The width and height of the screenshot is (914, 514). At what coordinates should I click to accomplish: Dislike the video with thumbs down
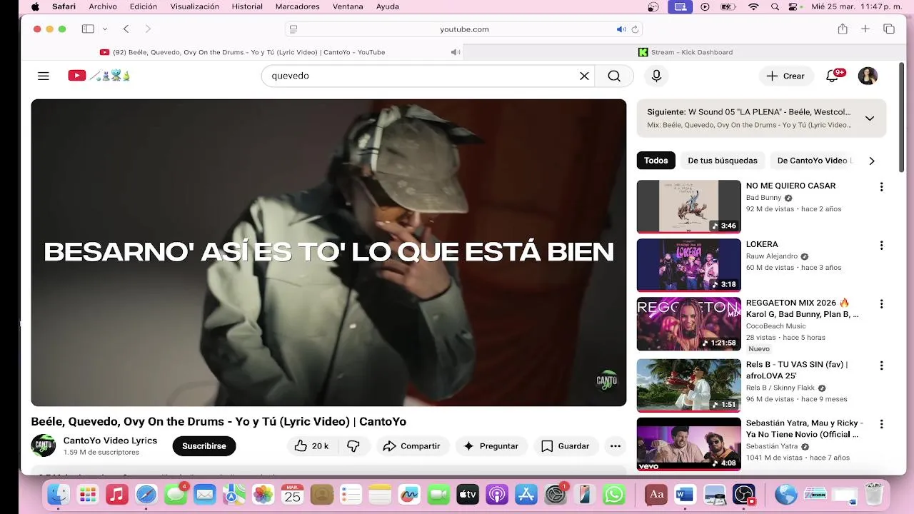[353, 446]
